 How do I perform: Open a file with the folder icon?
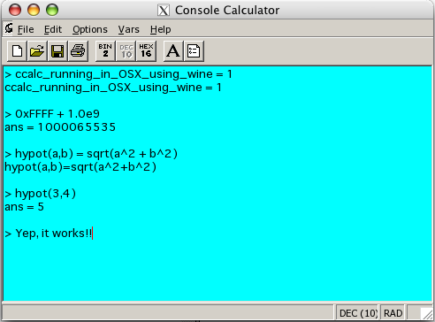coord(37,51)
